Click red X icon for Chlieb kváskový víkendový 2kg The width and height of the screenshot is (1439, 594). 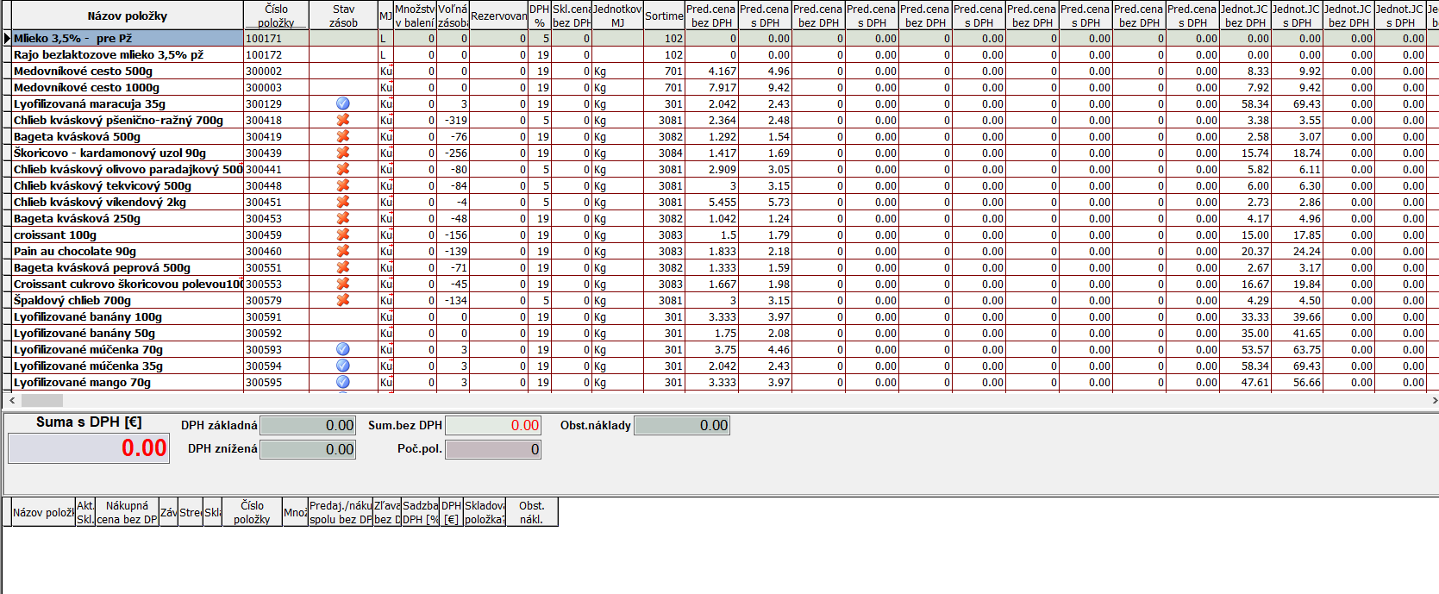(343, 202)
